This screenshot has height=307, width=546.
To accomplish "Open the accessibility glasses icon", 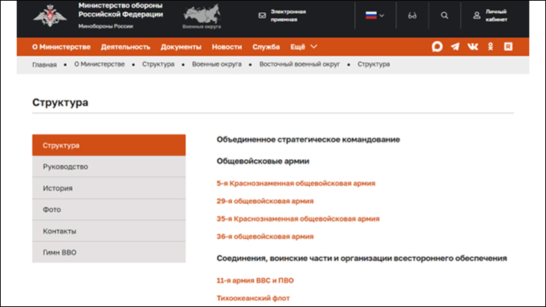I will (x=413, y=15).
